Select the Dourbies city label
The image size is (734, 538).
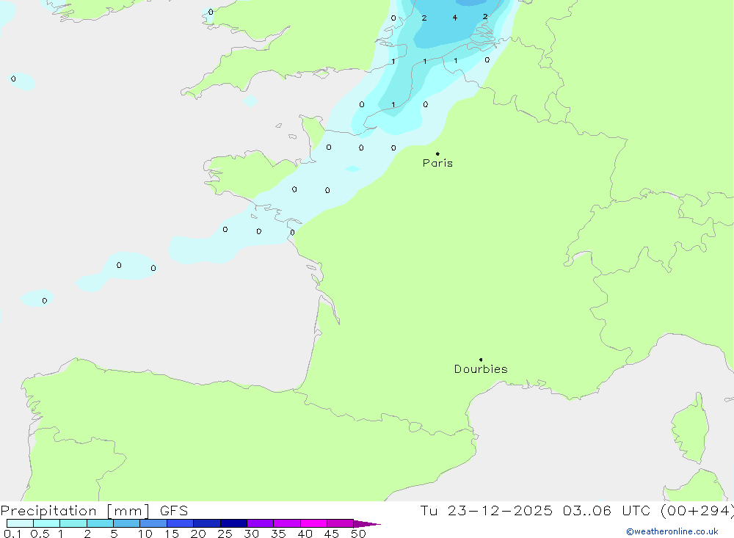[481, 369]
